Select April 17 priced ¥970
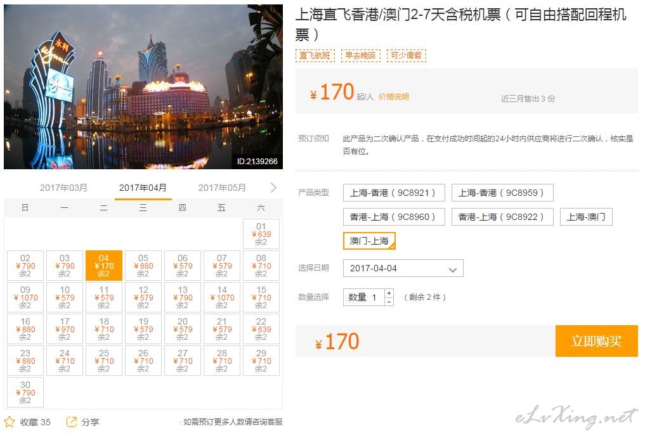This screenshot has height=438, width=645. point(65,329)
